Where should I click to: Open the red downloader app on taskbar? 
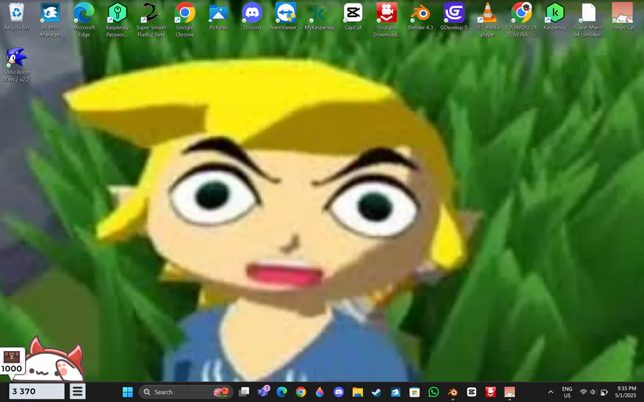click(x=490, y=392)
